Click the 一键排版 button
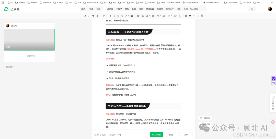 [x=205, y=118]
